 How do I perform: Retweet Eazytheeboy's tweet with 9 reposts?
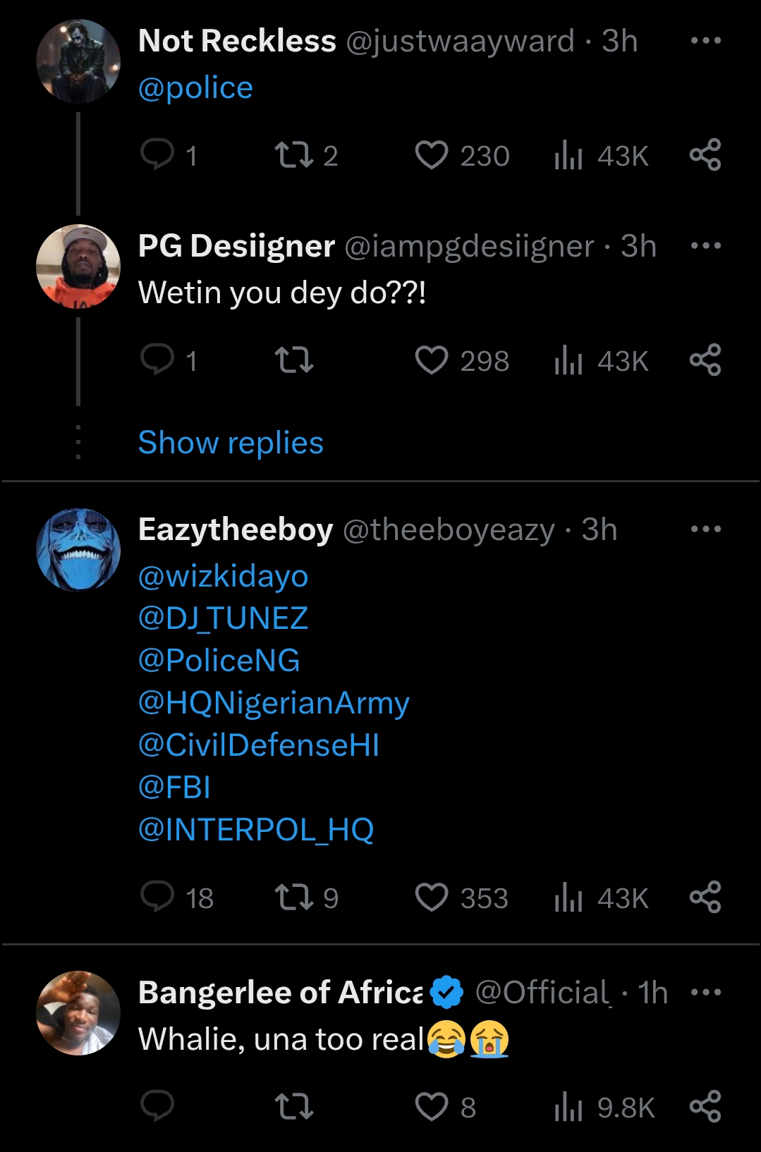pos(293,897)
